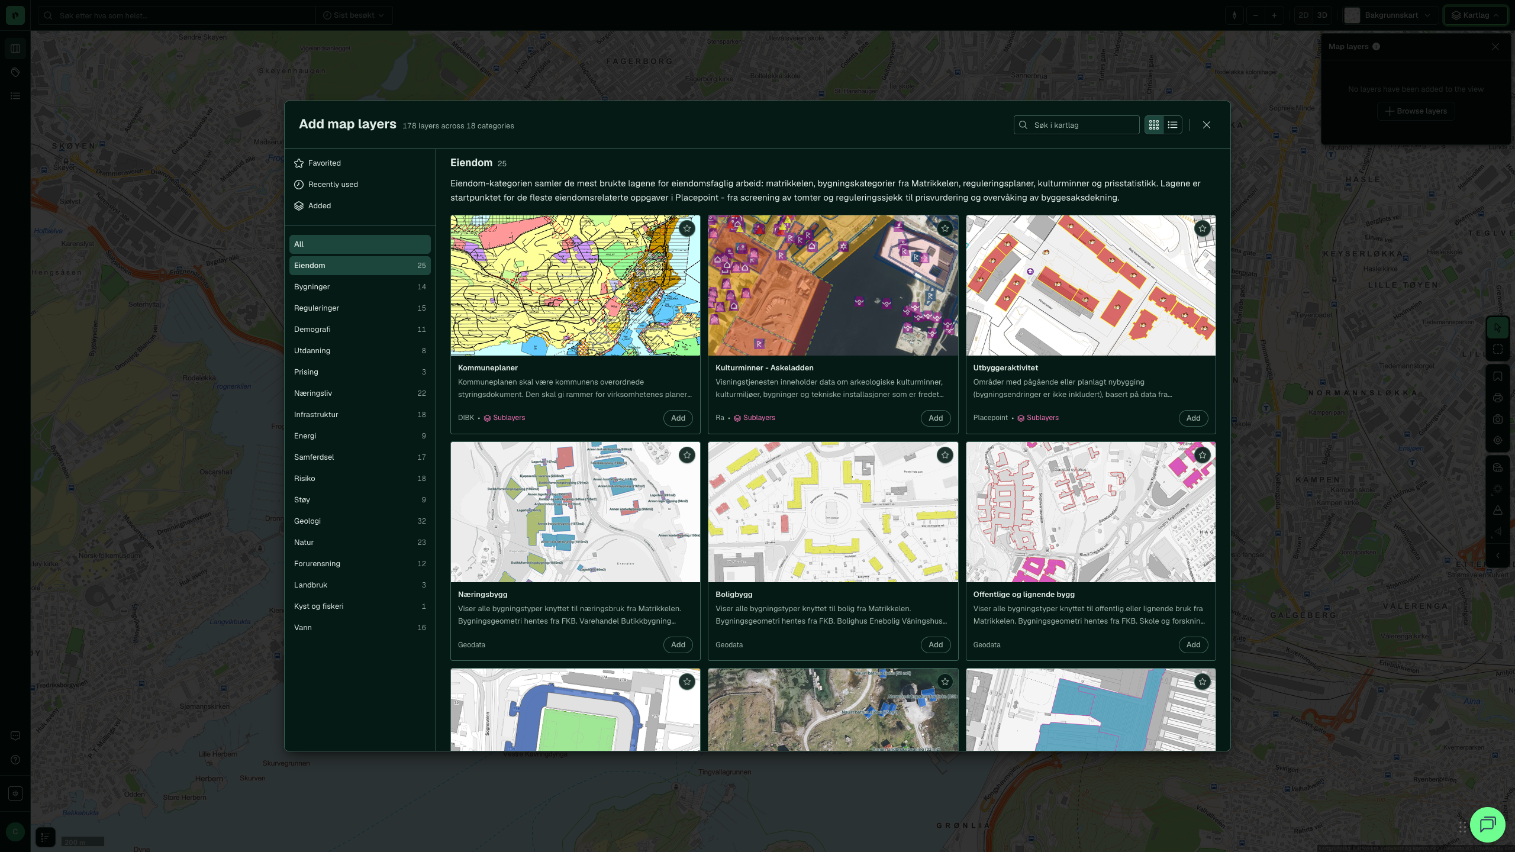The height and width of the screenshot is (852, 1515).
Task: Click Browse layers in Map layers panel
Action: coord(1416,111)
